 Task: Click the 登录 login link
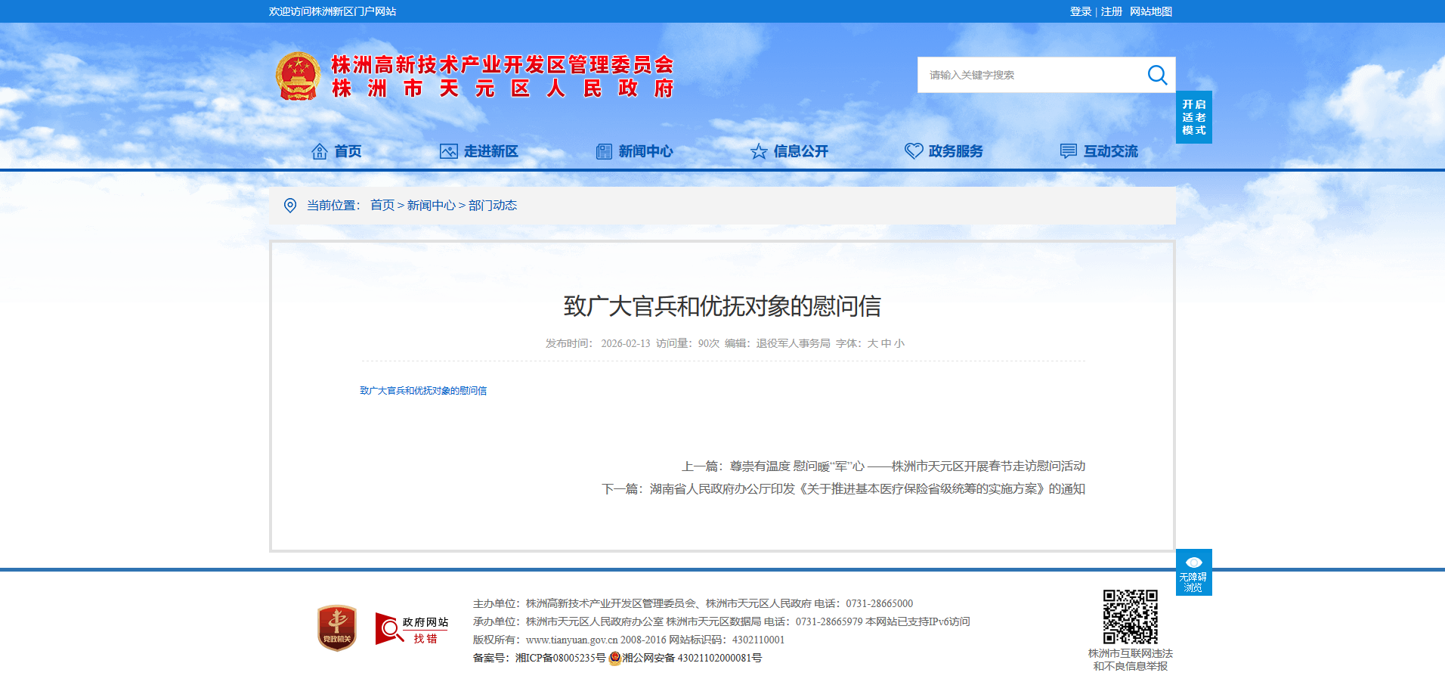(x=1080, y=11)
